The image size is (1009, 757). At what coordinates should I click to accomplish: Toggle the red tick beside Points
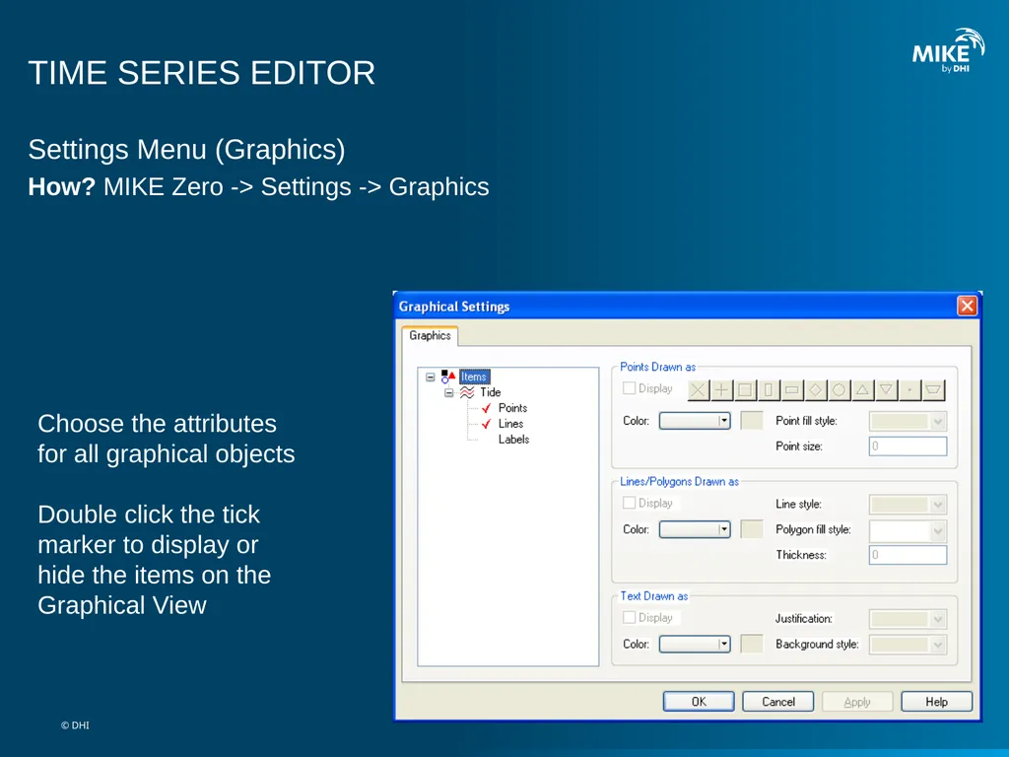point(487,408)
